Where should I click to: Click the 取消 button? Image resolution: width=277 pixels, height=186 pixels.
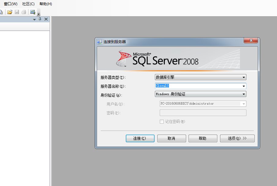[x=171, y=138]
